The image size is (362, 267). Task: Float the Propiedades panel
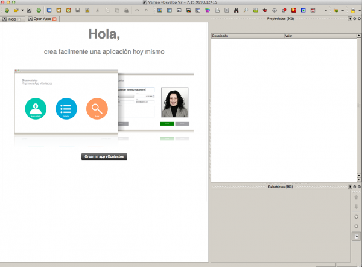pos(355,19)
